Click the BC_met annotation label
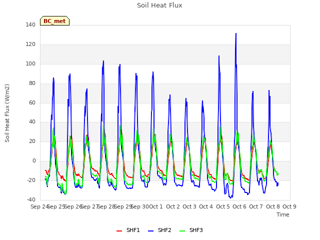The image size is (320, 240). click(x=54, y=21)
